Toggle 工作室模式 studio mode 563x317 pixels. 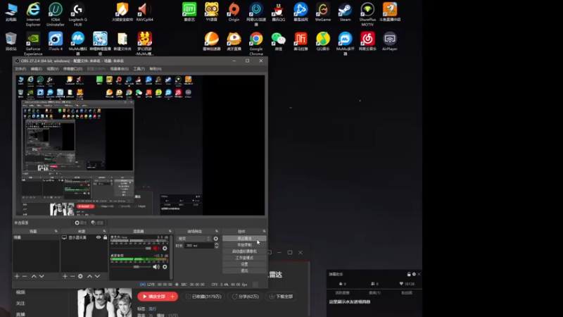click(x=244, y=258)
